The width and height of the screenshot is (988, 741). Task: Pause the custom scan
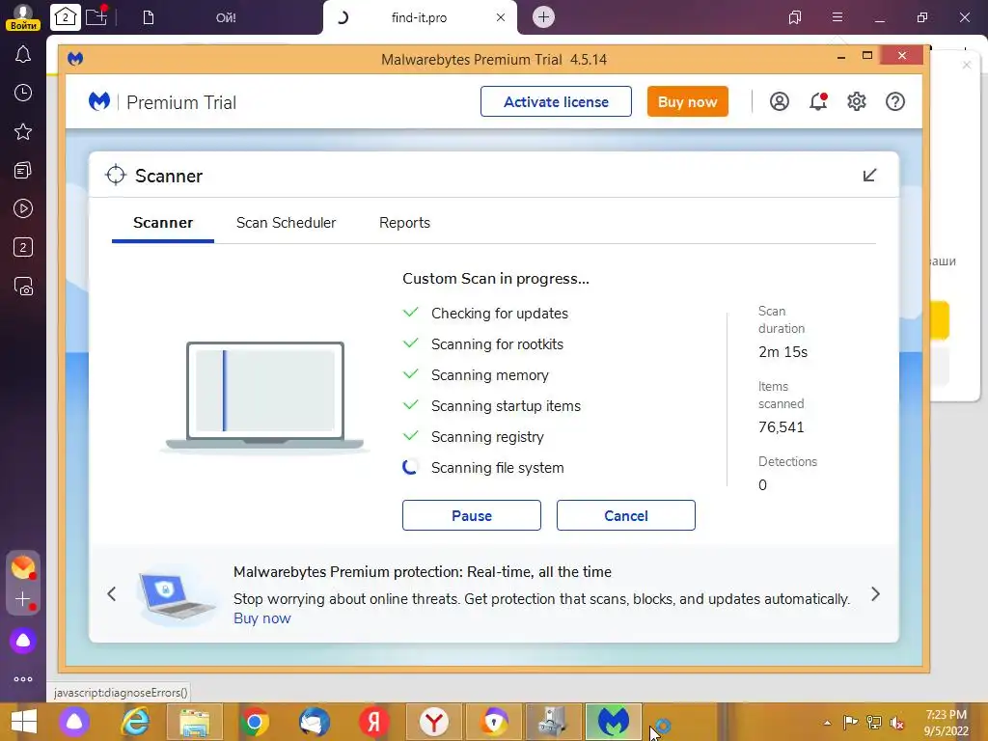point(471,515)
